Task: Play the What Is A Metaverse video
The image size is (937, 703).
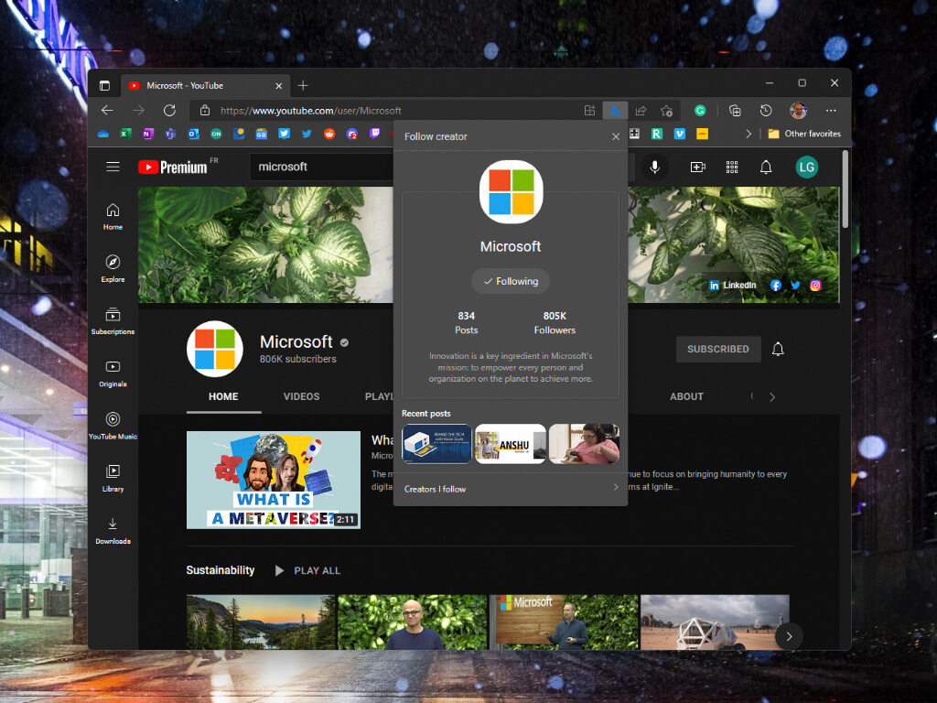Action: (x=273, y=480)
